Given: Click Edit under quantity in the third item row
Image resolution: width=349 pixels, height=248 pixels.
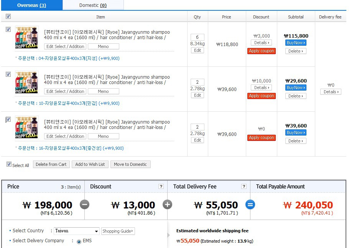Looking at the screenshot, I should pos(198,140).
